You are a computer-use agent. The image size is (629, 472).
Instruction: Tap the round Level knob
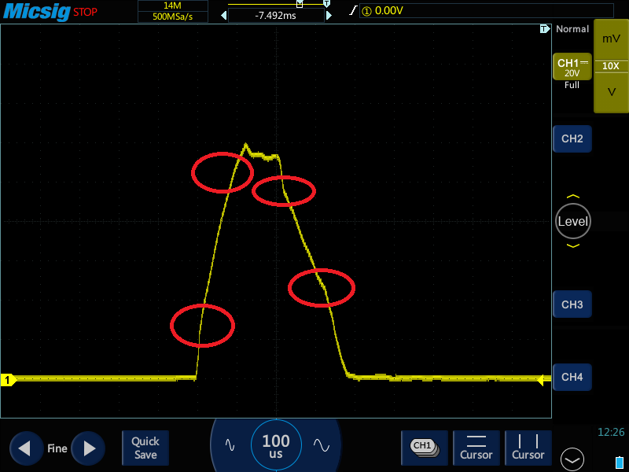click(x=572, y=221)
